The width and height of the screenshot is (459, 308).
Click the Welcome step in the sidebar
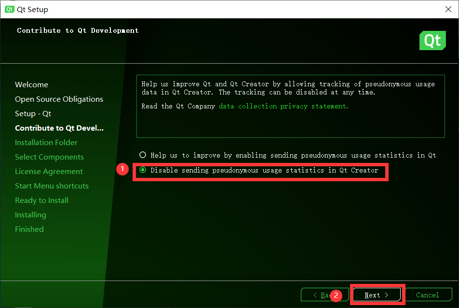(32, 85)
